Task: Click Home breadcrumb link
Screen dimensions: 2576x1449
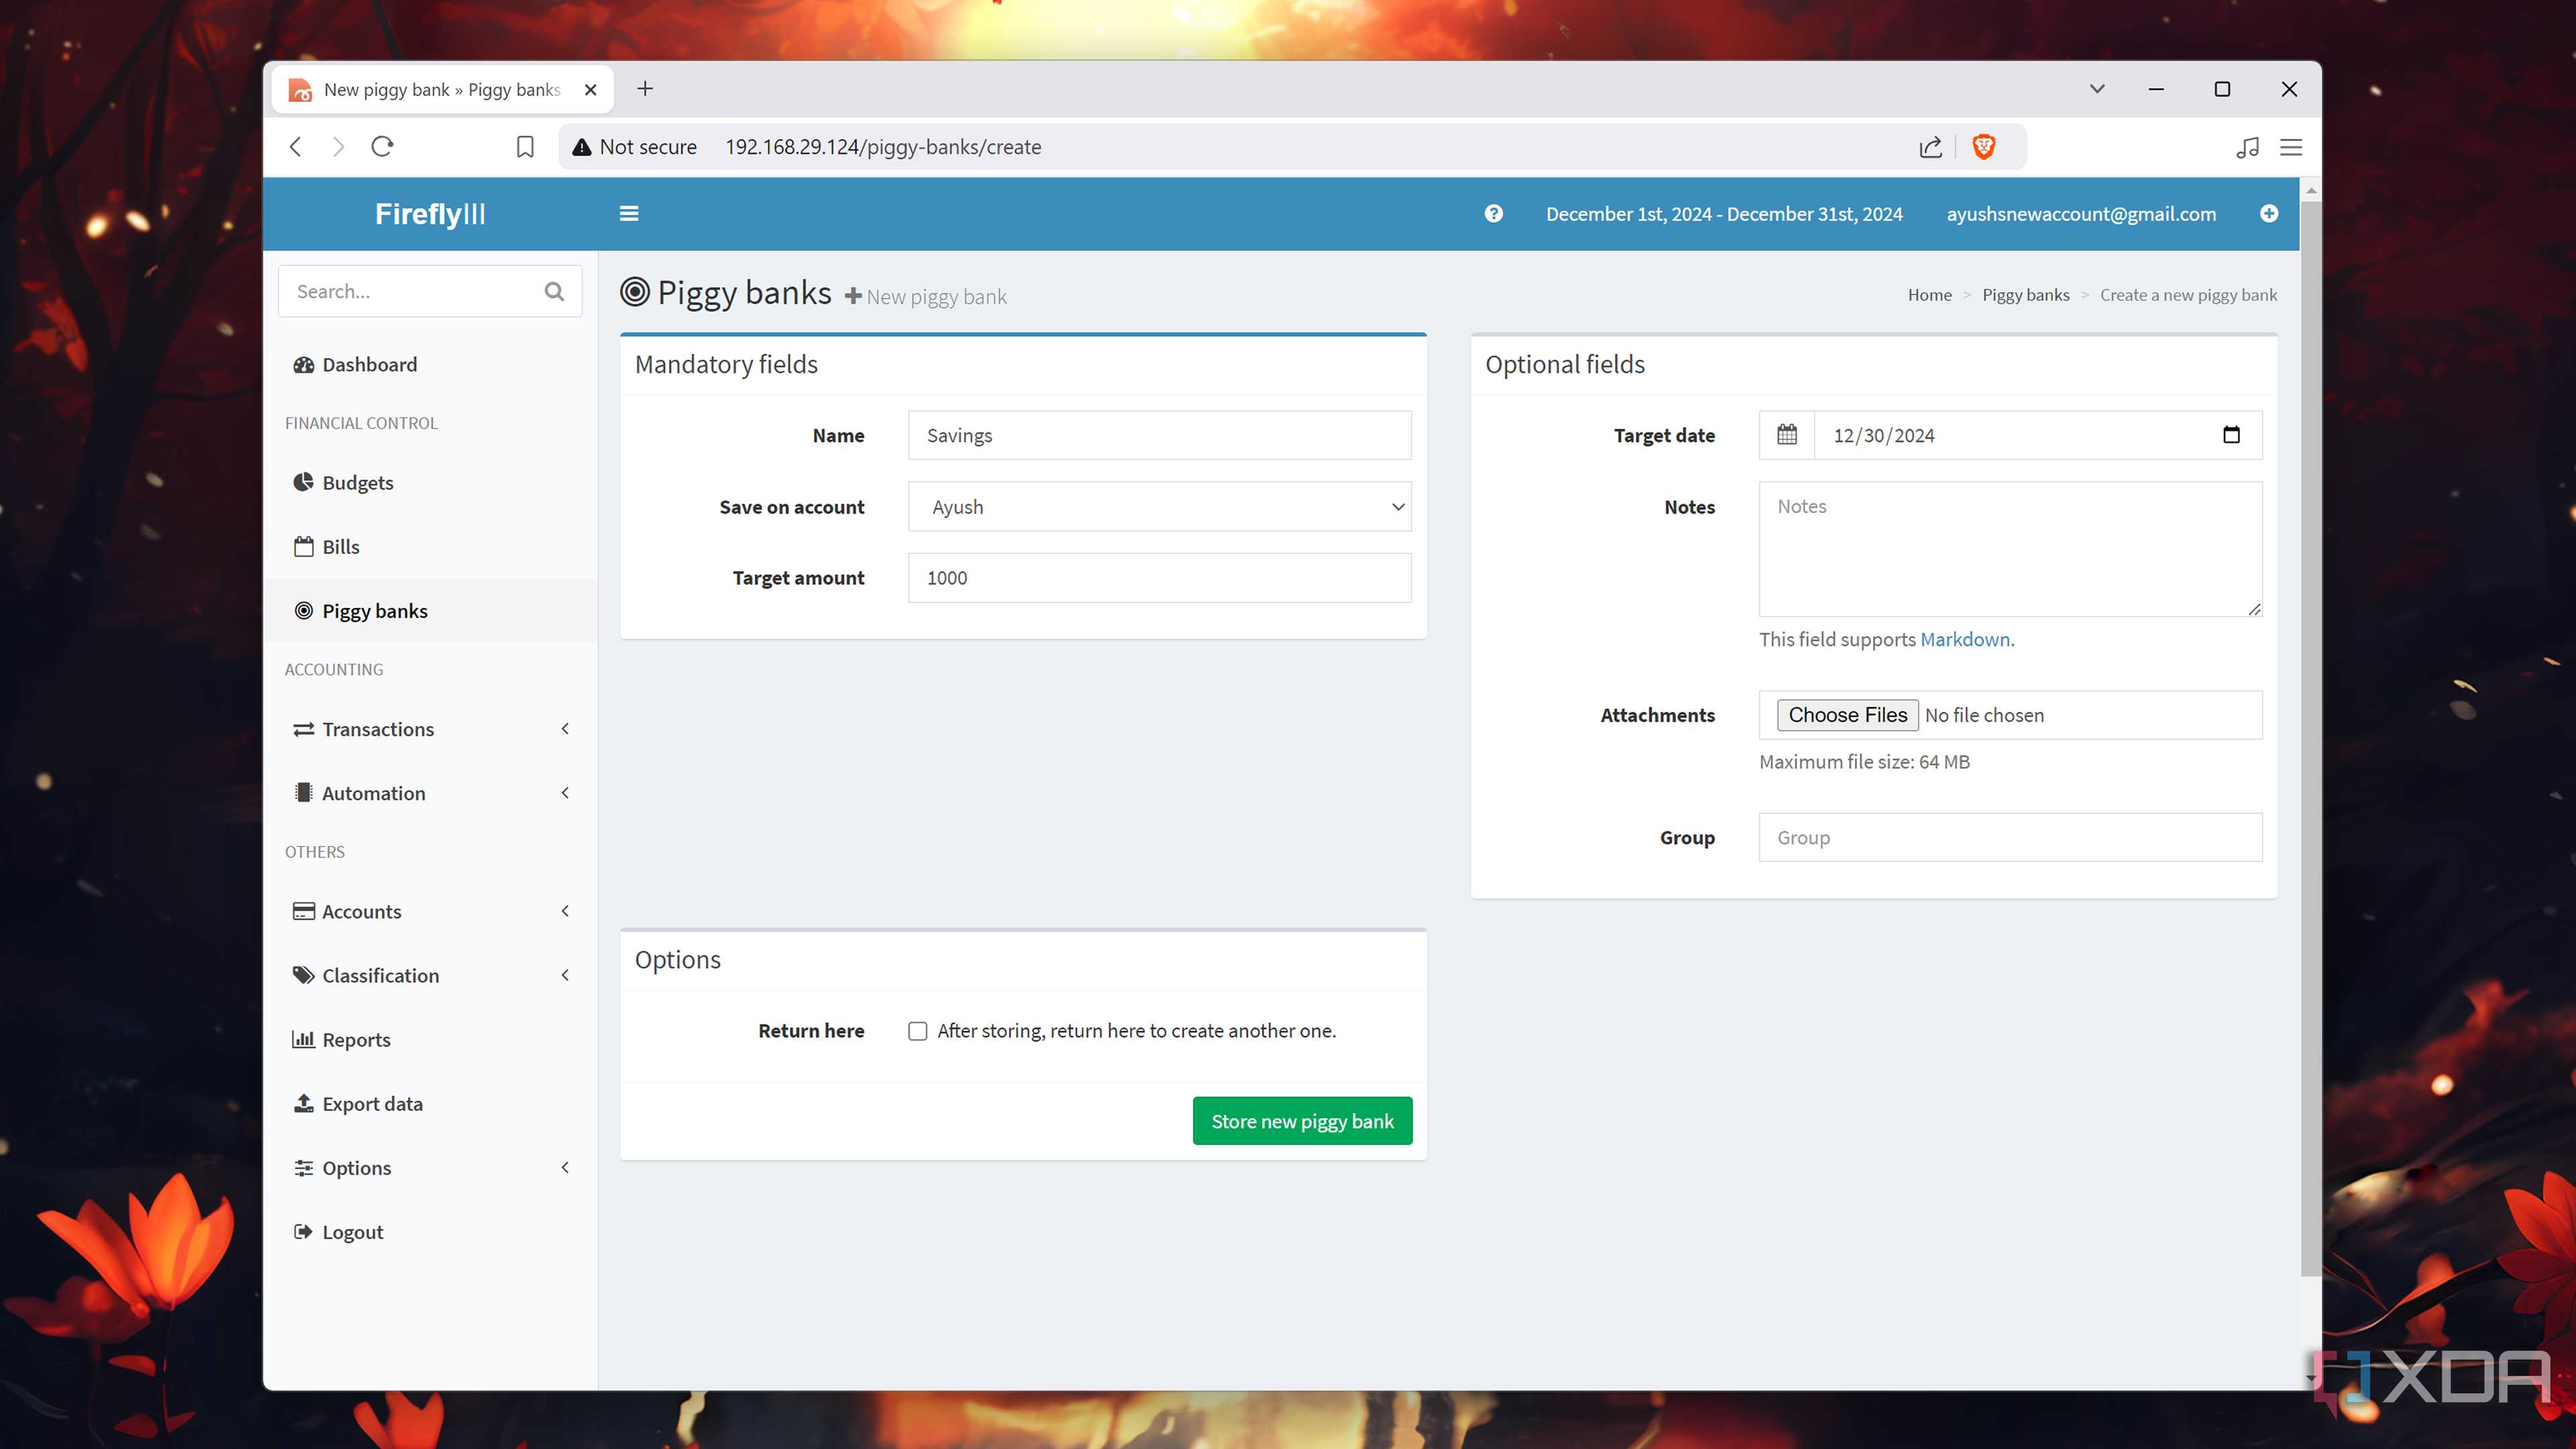Action: pos(1929,295)
